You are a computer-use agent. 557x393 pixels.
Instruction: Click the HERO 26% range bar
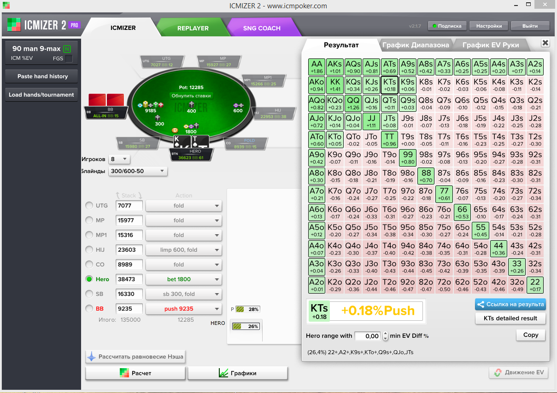point(246,326)
